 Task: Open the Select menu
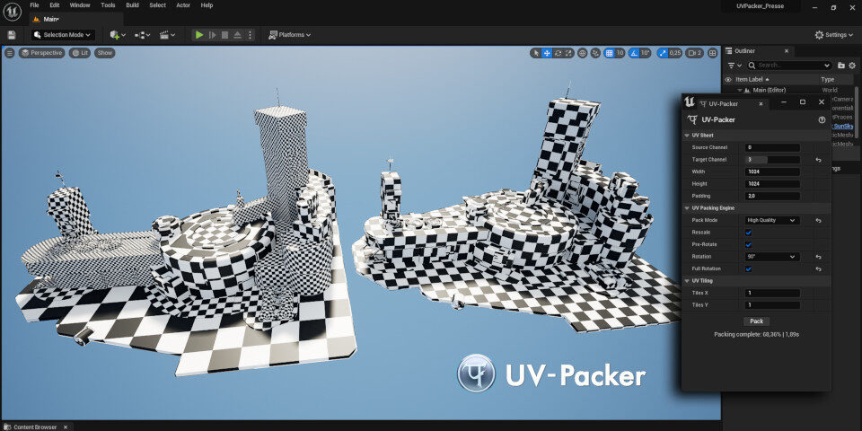(x=158, y=5)
